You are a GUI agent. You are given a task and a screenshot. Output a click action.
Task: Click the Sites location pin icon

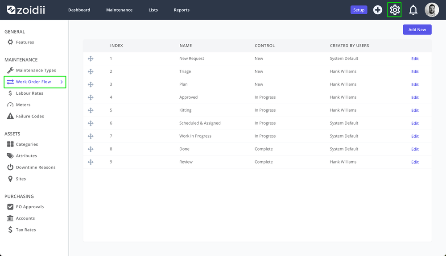pyautogui.click(x=10, y=179)
